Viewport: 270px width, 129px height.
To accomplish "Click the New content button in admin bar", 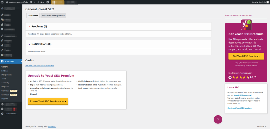I will click(x=41, y=2).
